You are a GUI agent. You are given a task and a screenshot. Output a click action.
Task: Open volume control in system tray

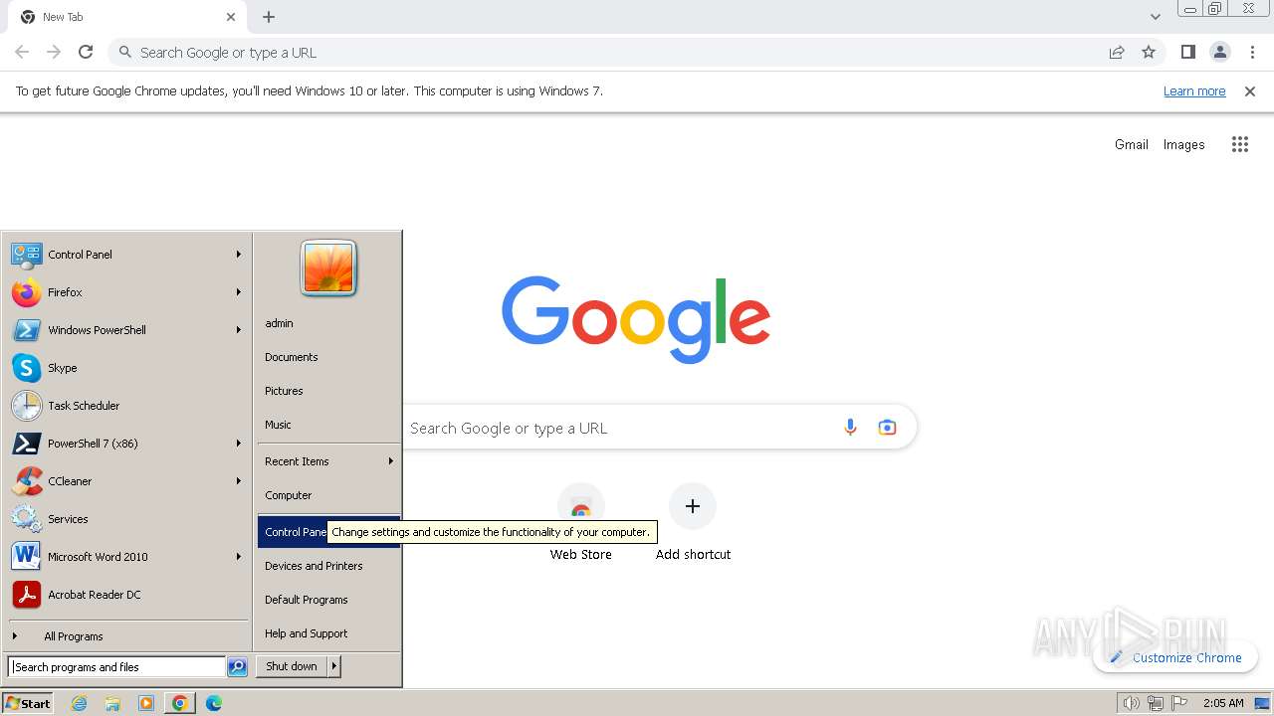point(1132,703)
